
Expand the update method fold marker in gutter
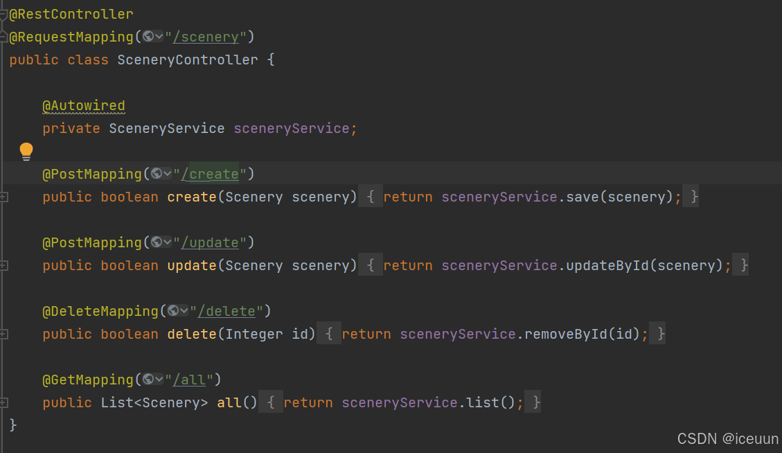3,265
